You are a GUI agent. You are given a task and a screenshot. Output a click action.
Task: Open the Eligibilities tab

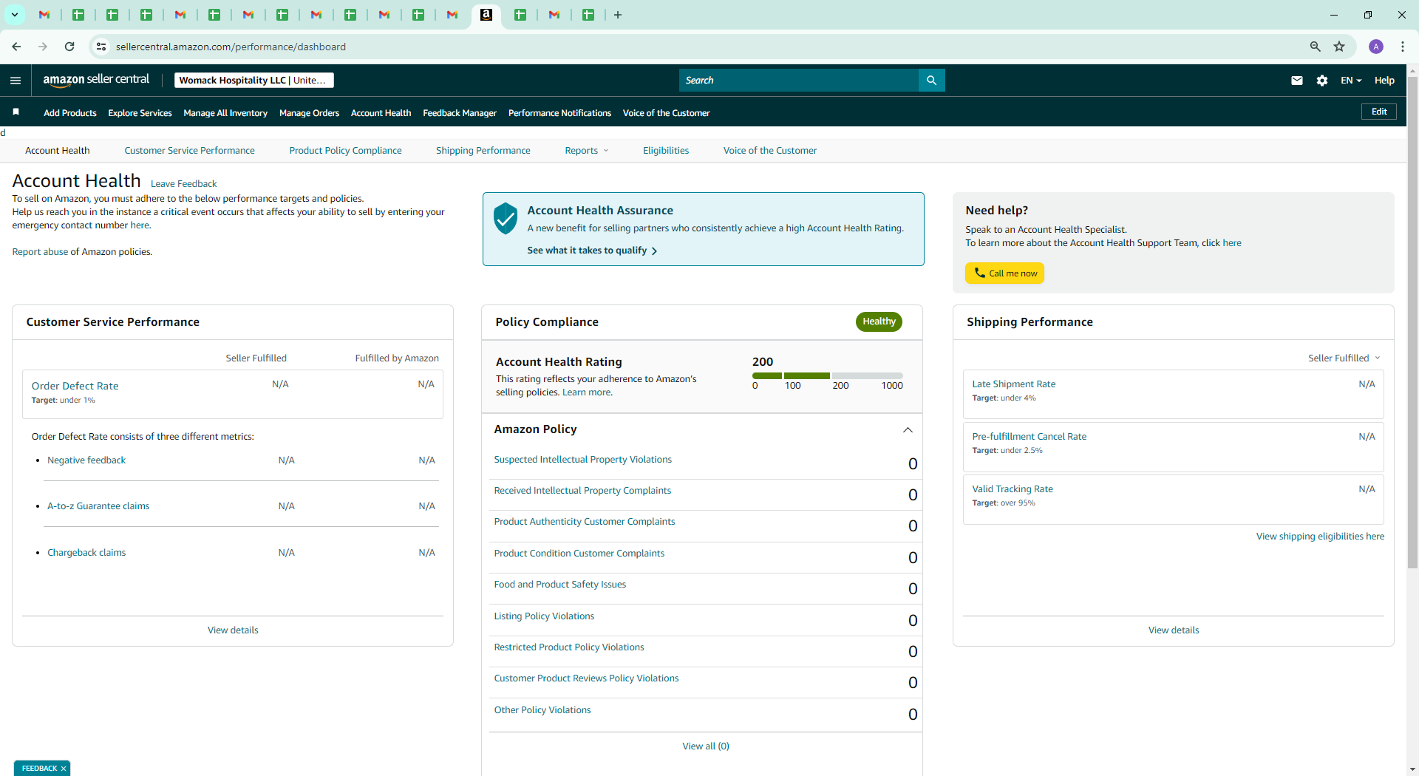(x=666, y=151)
